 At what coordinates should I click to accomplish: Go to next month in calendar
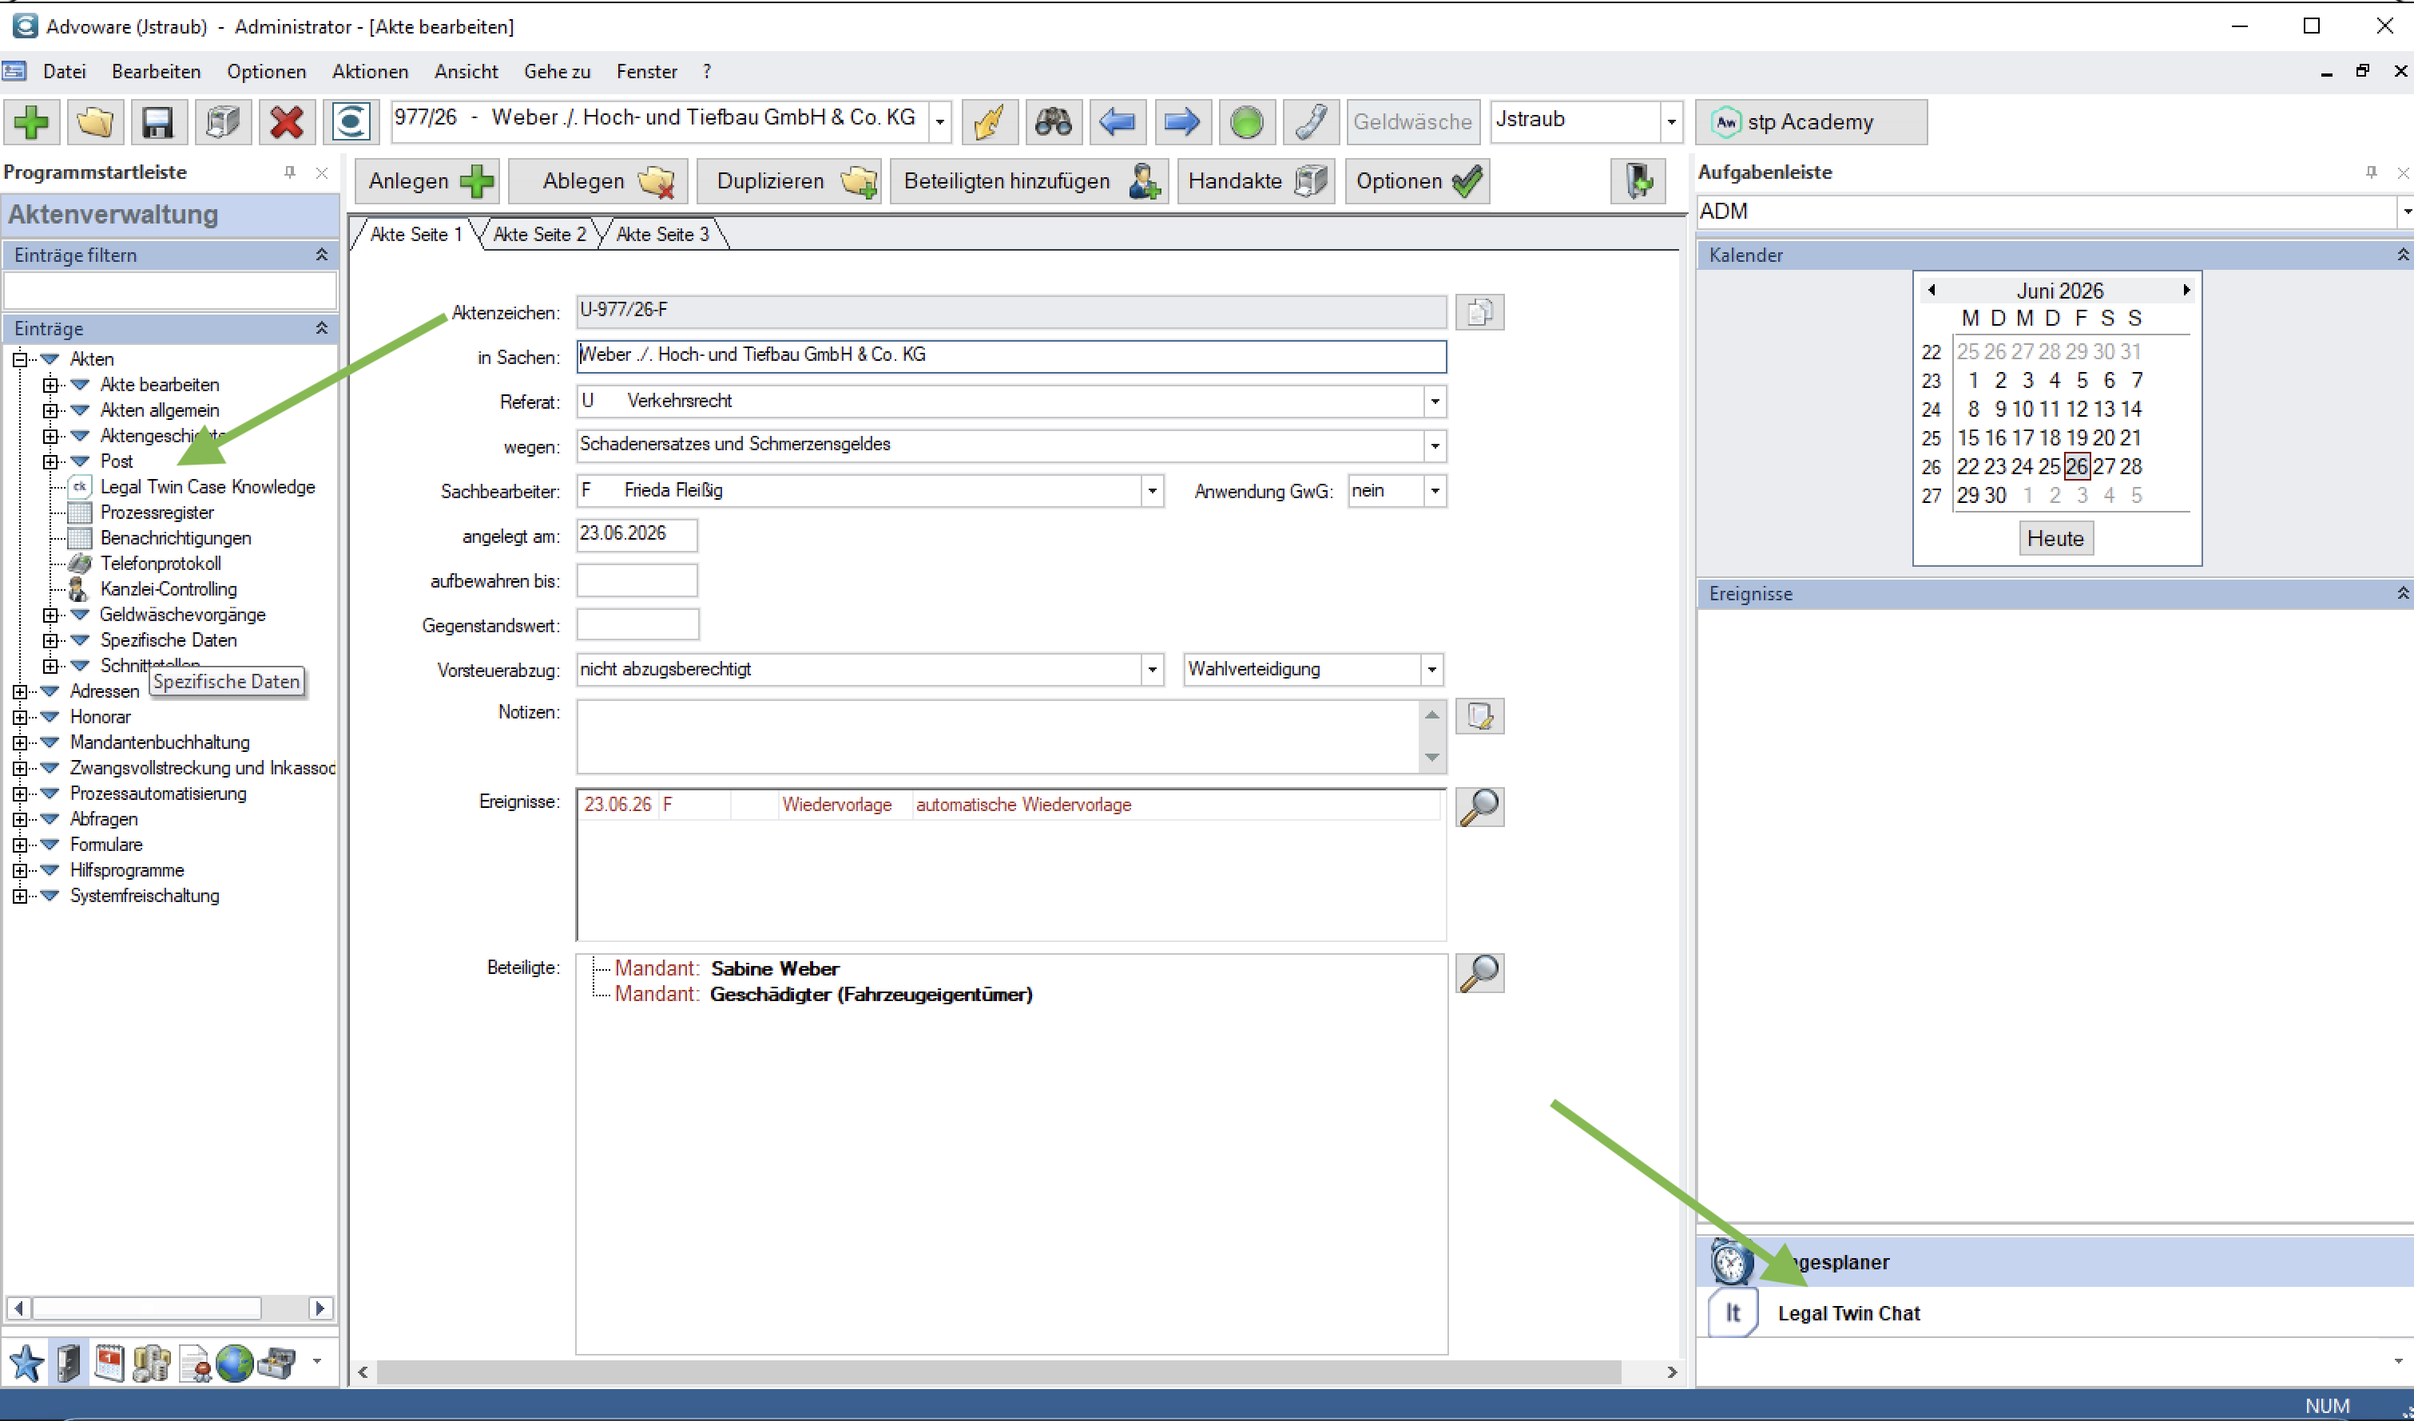[x=2185, y=290]
